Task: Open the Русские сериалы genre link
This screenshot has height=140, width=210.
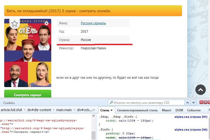Action: click(x=93, y=23)
